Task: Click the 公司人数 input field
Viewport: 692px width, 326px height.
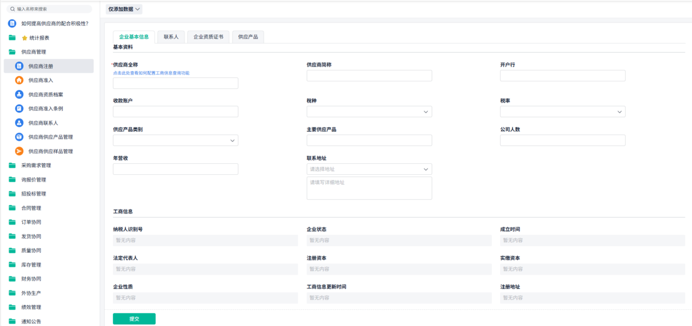Action: tap(563, 140)
